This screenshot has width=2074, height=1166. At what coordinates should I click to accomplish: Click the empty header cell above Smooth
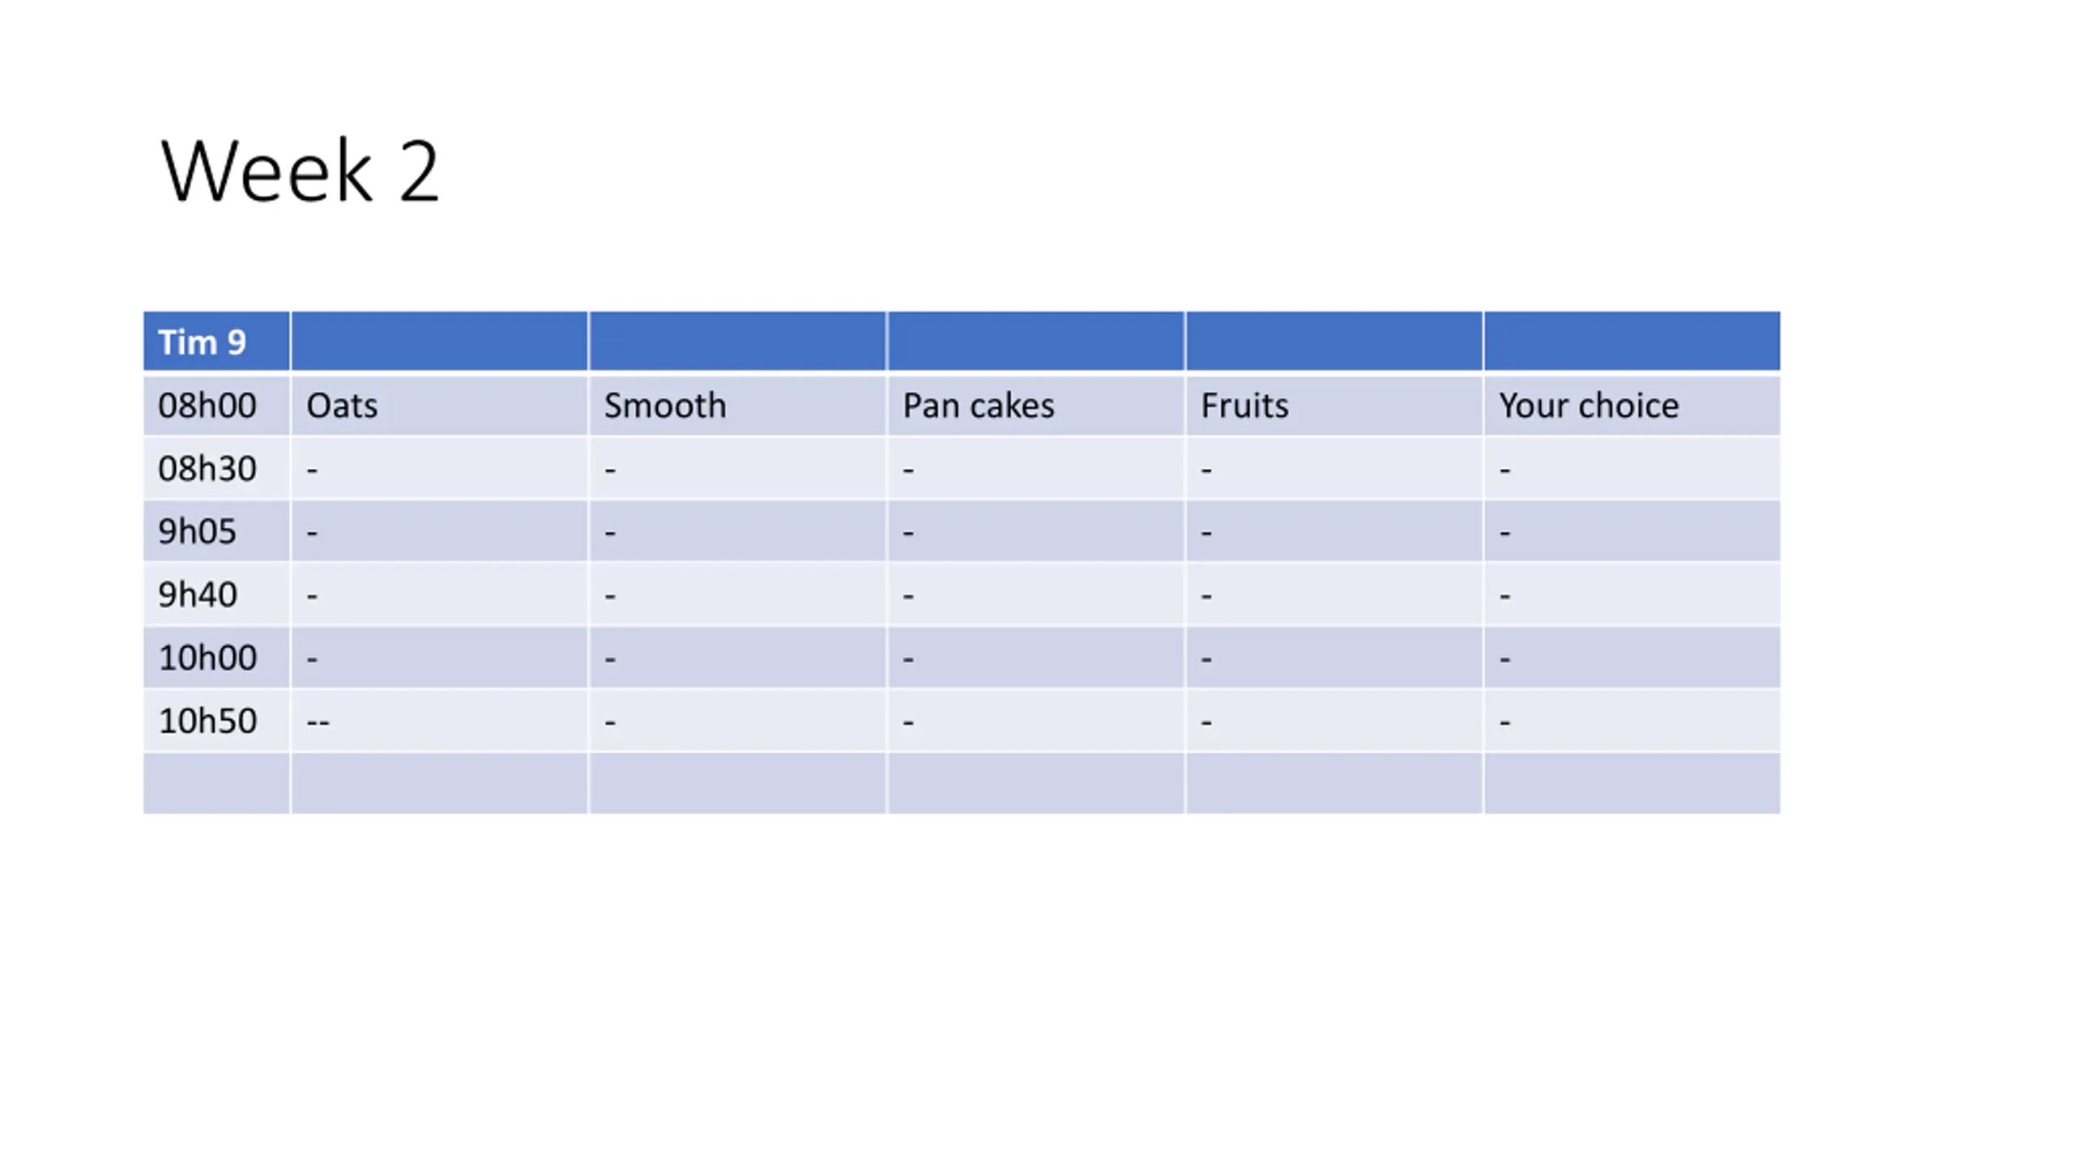(x=737, y=341)
